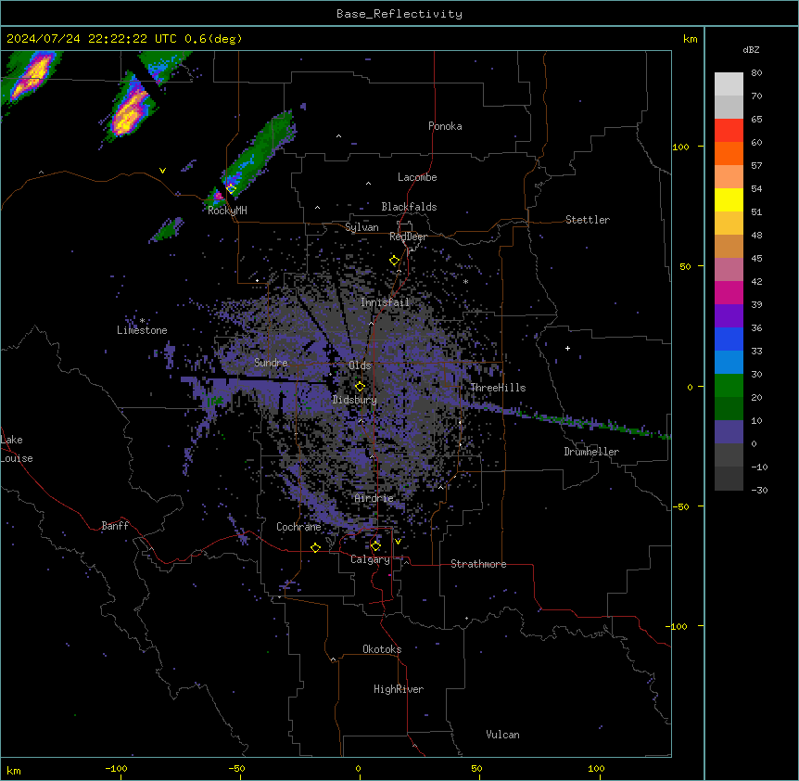Click the Ponoka city label
Image resolution: width=799 pixels, height=781 pixels.
tap(445, 126)
